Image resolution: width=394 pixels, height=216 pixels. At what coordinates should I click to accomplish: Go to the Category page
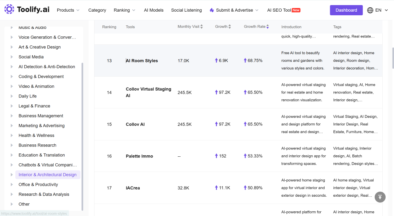97,10
